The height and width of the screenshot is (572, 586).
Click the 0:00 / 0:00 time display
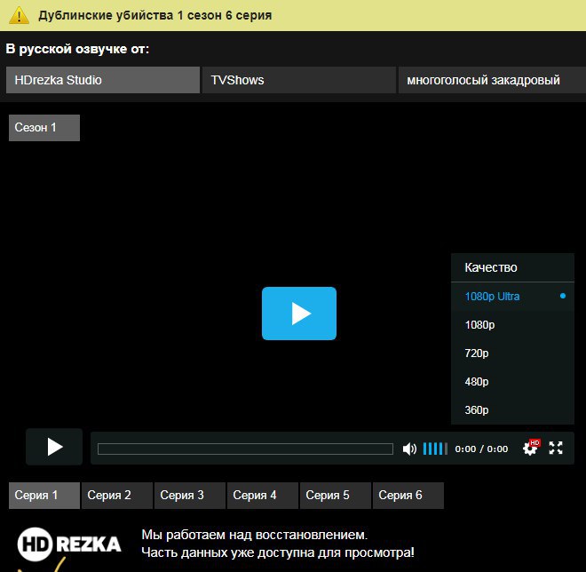coord(481,449)
